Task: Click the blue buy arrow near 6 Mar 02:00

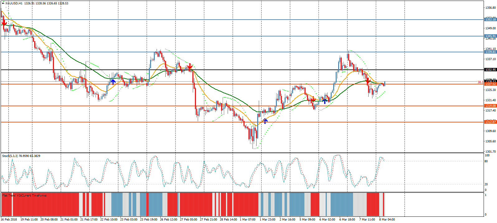Action: 325,101
